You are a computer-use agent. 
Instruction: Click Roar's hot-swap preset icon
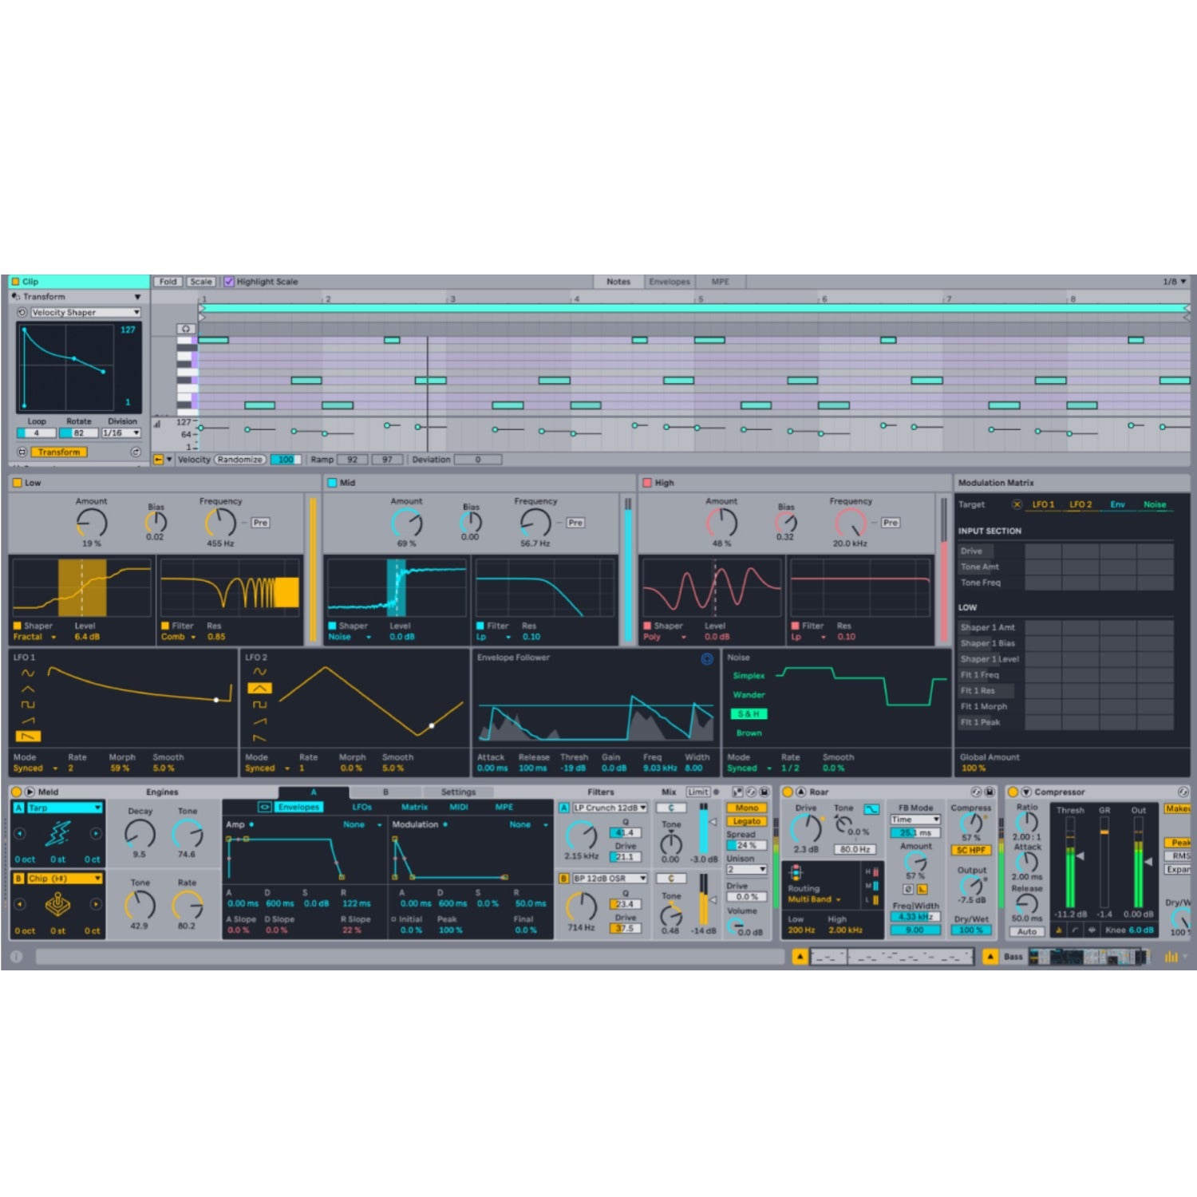click(x=976, y=792)
